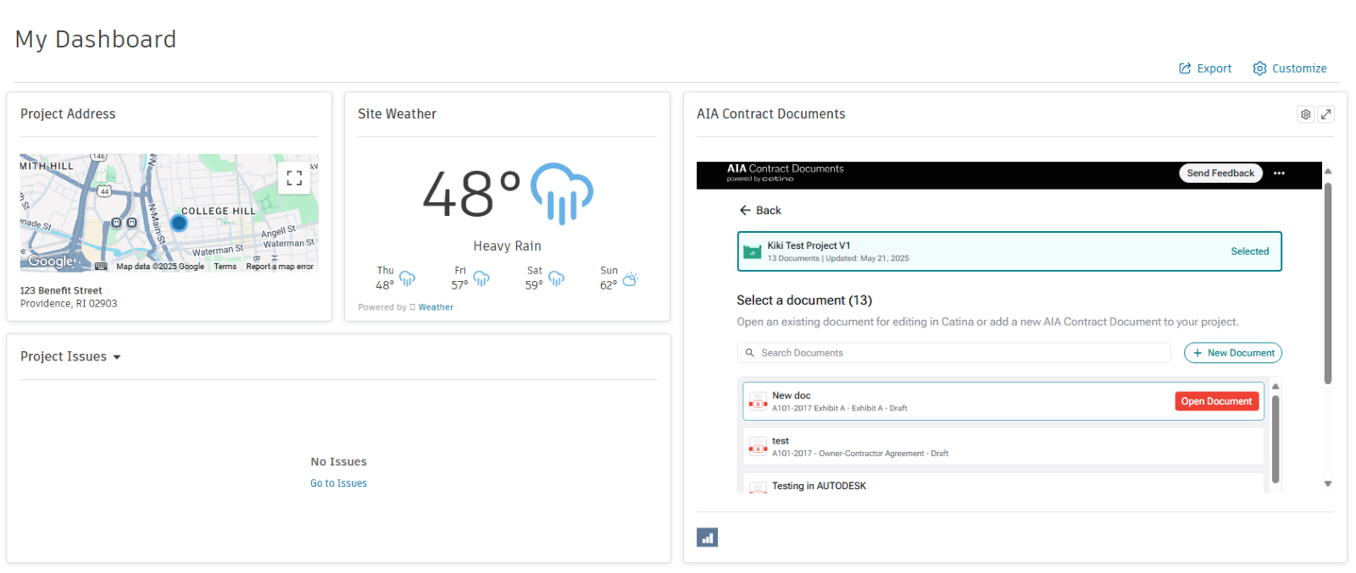Open AIA Contract Documents card settings gear

click(x=1306, y=114)
